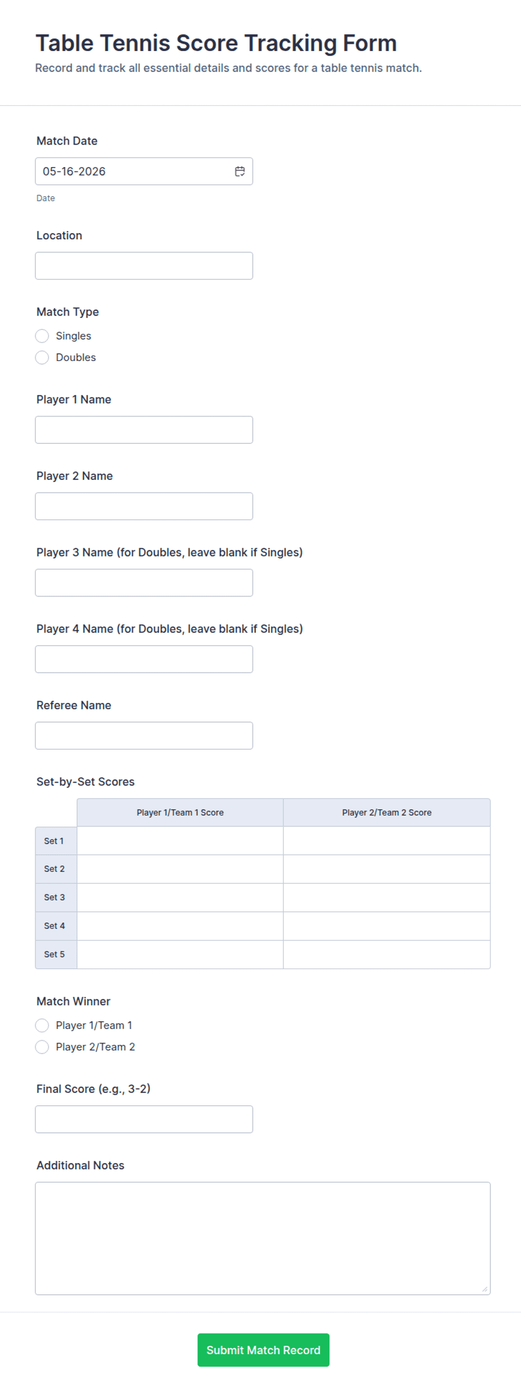Click the Submit Match Record button
The width and height of the screenshot is (521, 1394).
coord(263,1350)
